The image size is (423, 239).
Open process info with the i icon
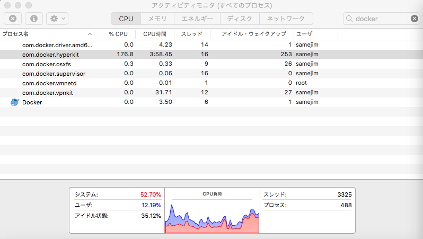[x=34, y=19]
